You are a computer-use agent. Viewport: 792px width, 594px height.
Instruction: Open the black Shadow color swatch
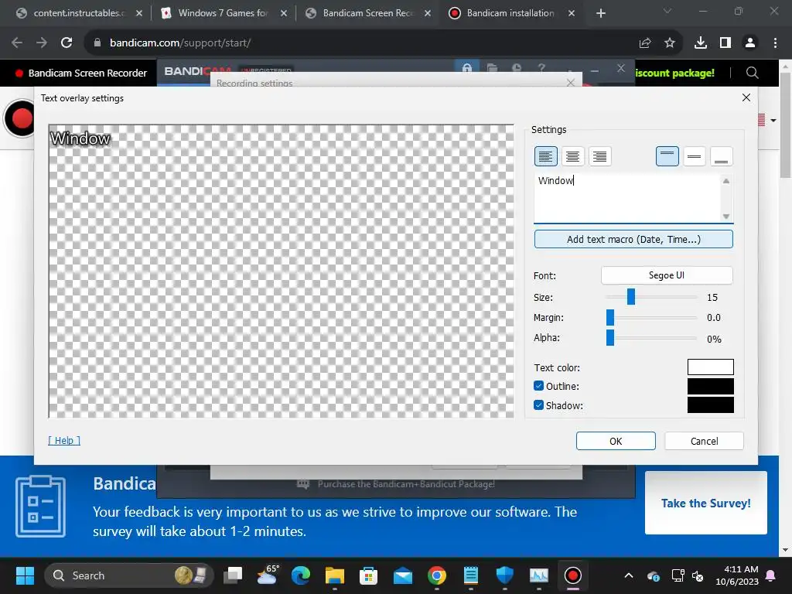[710, 405]
